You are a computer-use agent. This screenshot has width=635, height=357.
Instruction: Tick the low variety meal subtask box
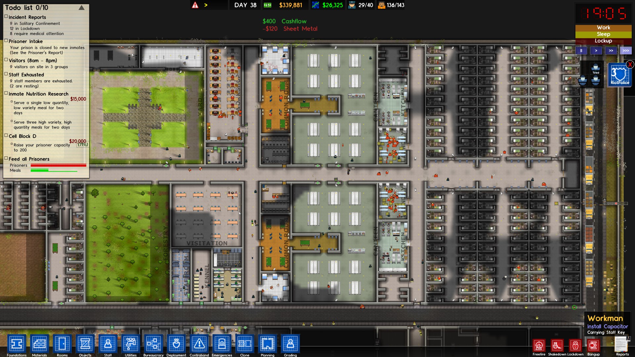click(12, 101)
